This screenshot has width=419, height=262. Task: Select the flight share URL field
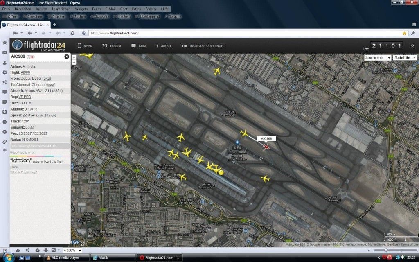click(40, 146)
